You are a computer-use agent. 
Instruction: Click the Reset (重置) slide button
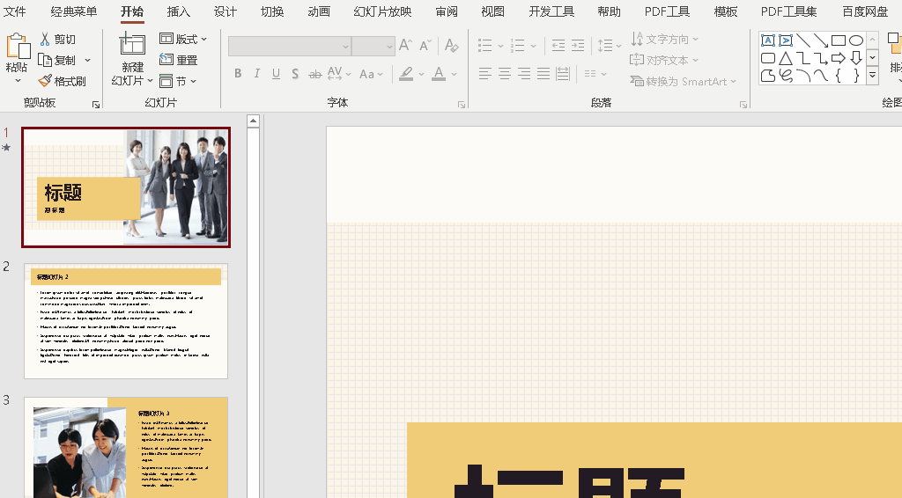click(178, 60)
